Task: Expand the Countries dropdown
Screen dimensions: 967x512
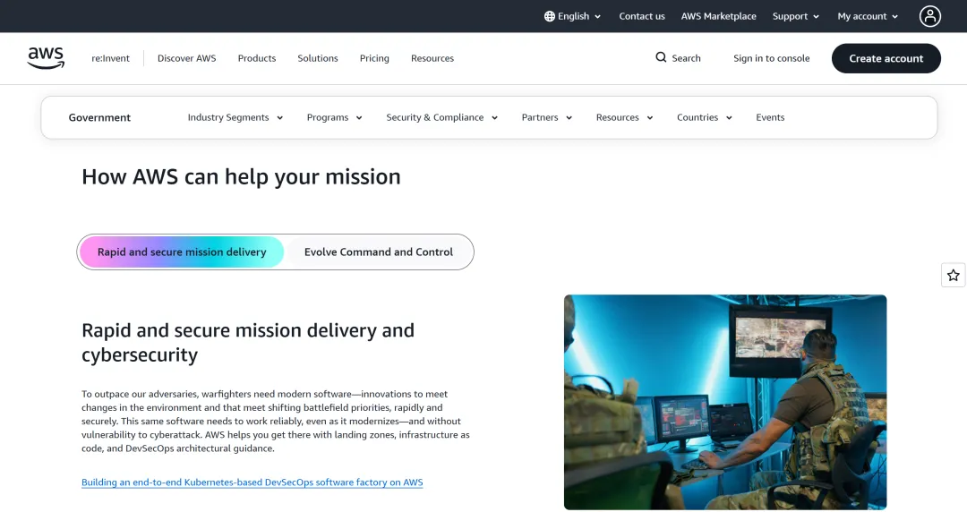Action: [x=705, y=117]
